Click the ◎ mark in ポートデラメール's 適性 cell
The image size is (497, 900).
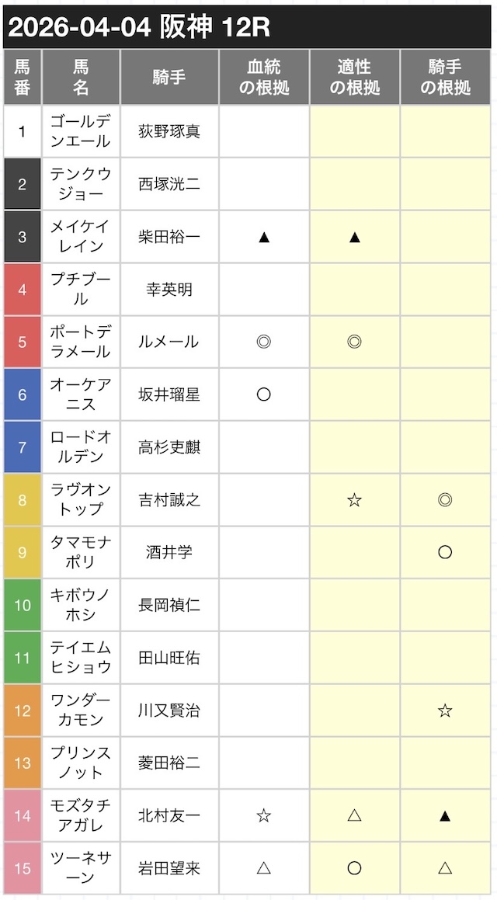354,342
